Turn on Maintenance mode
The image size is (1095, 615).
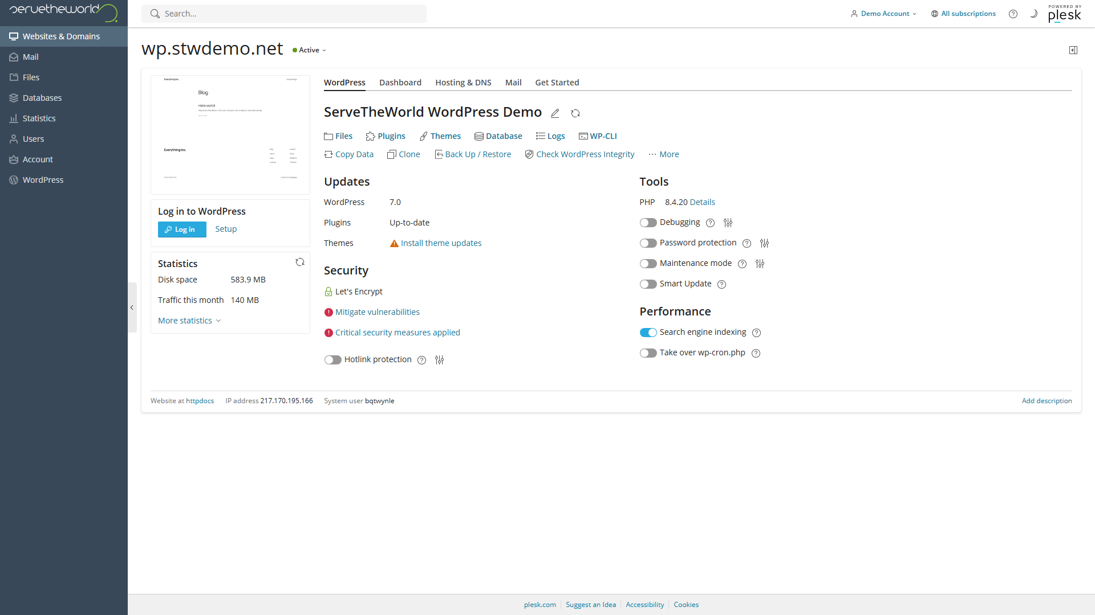(648, 264)
